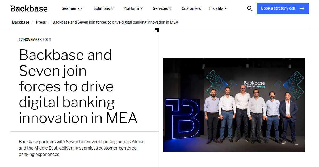This screenshot has height=167, width=319.
Task: Click the Backbase logo in the header
Action: tap(29, 8)
